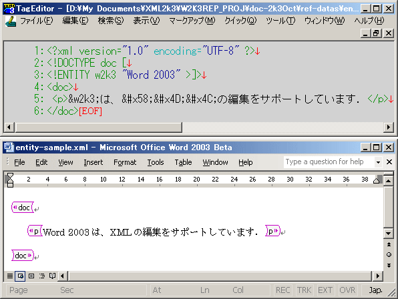Open Reading Layout view icon

[52, 276]
